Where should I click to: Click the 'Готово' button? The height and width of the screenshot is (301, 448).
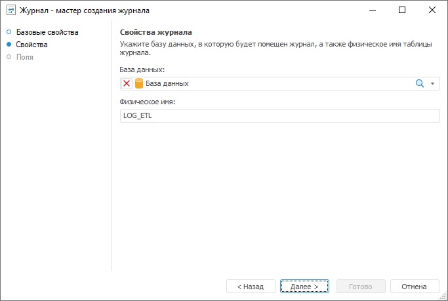[x=360, y=287]
